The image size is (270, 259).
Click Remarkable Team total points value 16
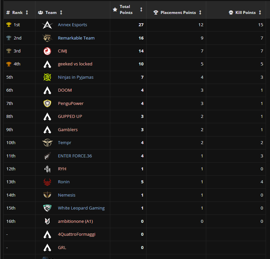[x=141, y=38]
